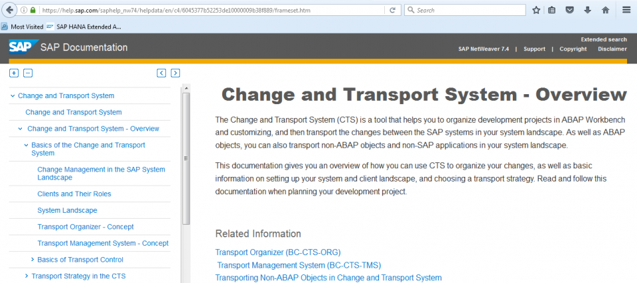The image size is (637, 283).
Task: Bookmark this page with the star icon
Action: click(536, 11)
